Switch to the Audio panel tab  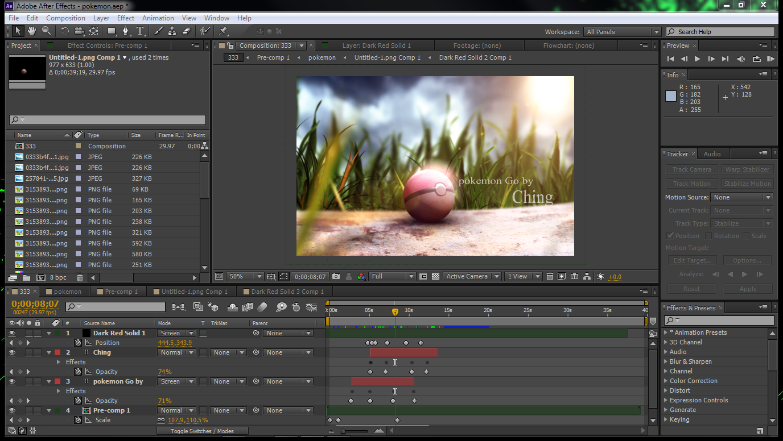point(712,154)
